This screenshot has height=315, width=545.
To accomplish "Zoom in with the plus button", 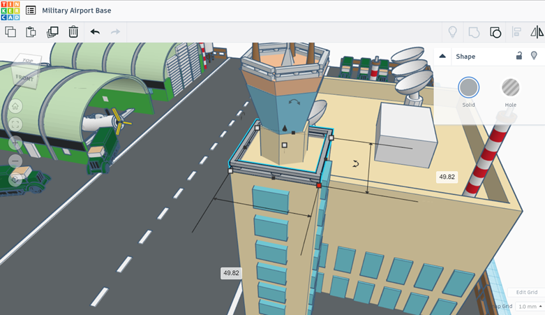I will 15,142.
